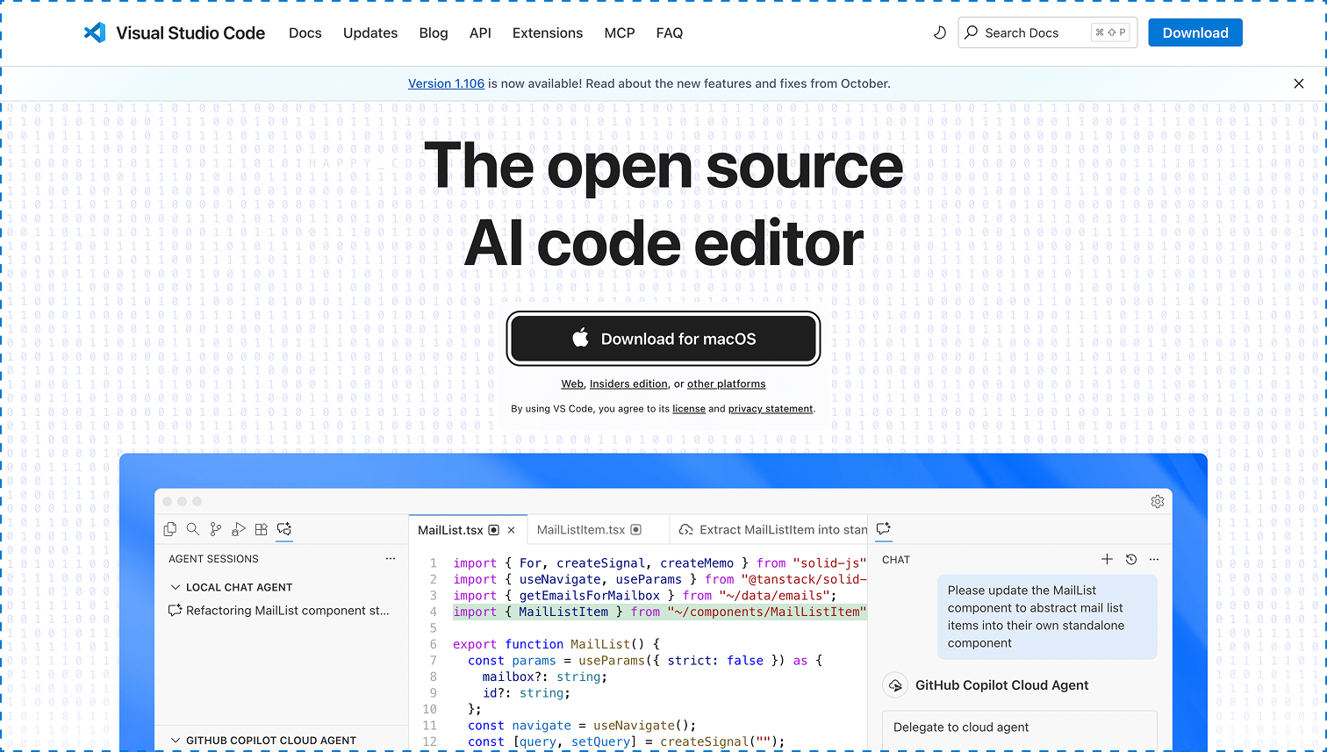This screenshot has width=1327, height=752.
Task: Click the "The open source AI code editor" headline
Action: coord(663,204)
